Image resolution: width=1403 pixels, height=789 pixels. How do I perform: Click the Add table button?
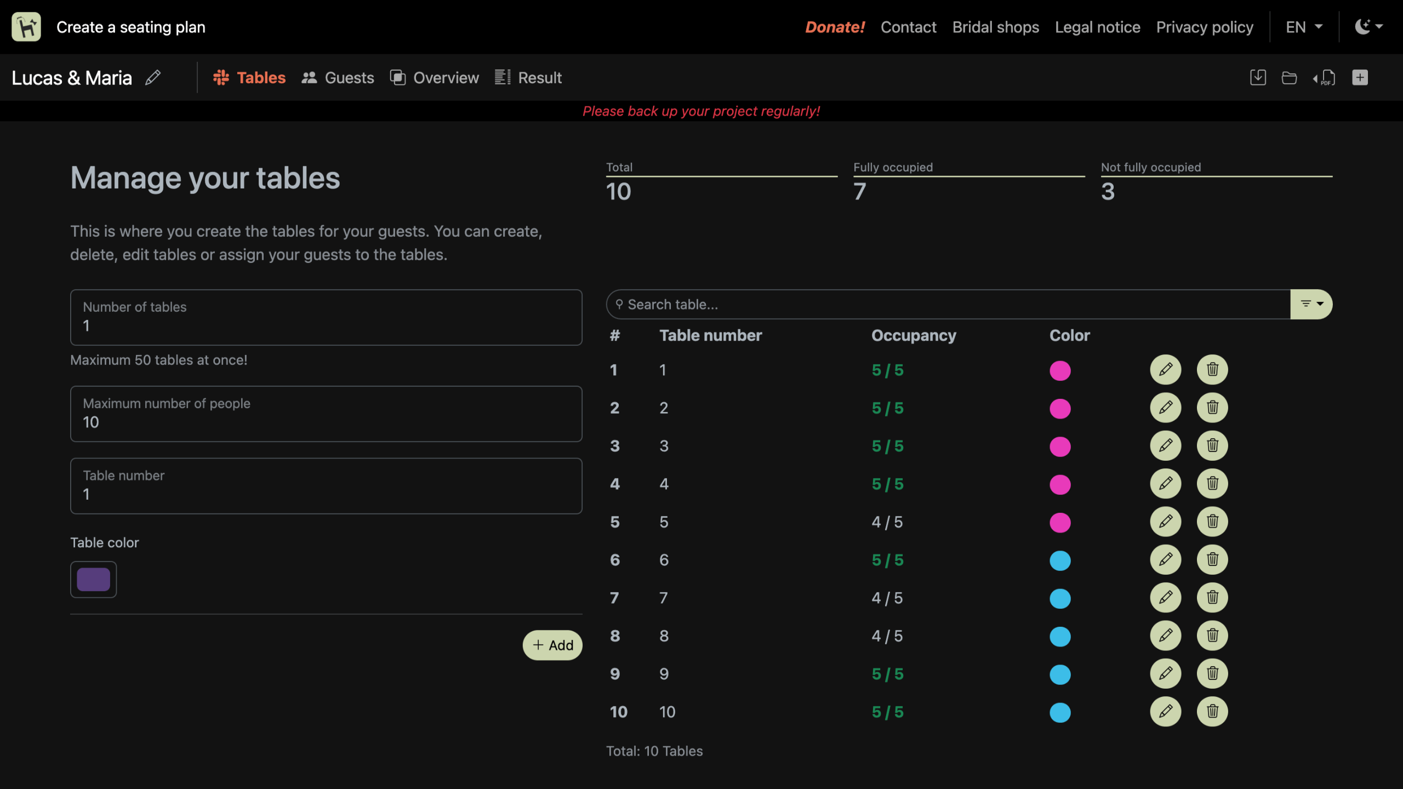click(x=552, y=645)
